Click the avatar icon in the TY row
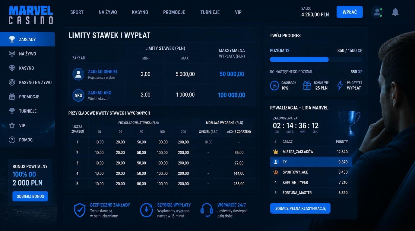Image resolution: width=415 pixels, height=231 pixels. pyautogui.click(x=276, y=162)
